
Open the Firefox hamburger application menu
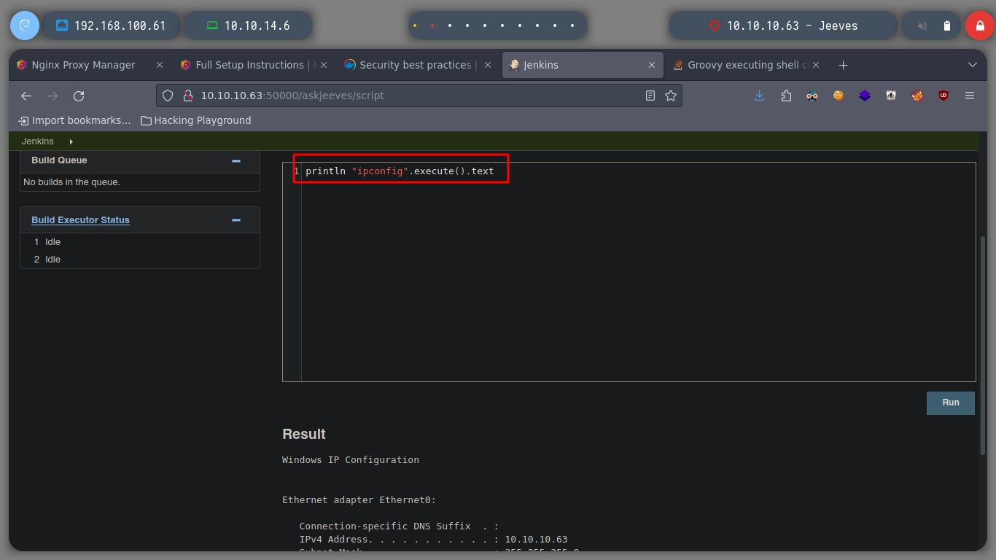pyautogui.click(x=970, y=96)
